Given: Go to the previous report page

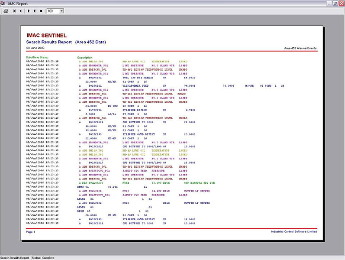Looking at the screenshot, I should (20, 10).
